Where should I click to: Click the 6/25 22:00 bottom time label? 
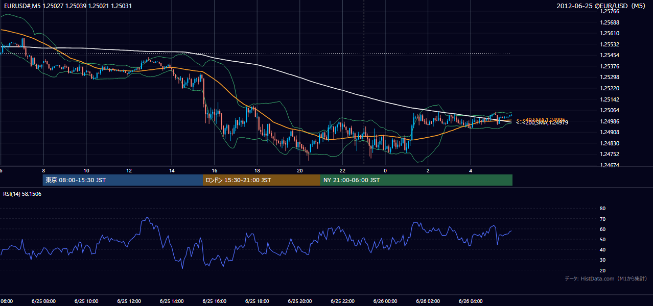coord(342,301)
